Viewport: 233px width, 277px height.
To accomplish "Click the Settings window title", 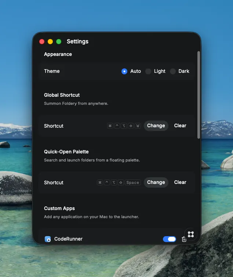I will pos(77,42).
